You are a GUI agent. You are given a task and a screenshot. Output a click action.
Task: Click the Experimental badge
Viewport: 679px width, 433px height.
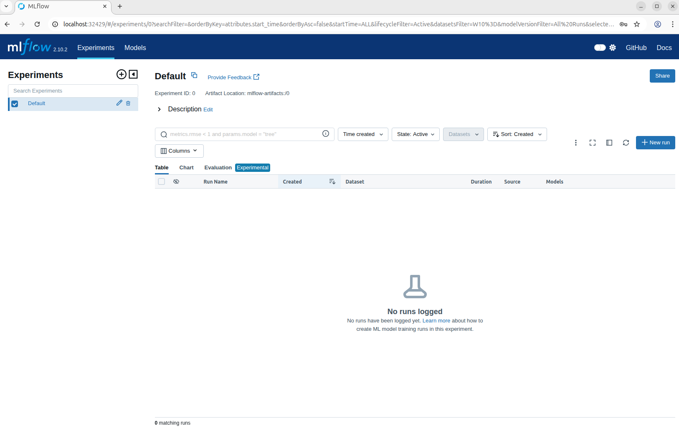253,168
